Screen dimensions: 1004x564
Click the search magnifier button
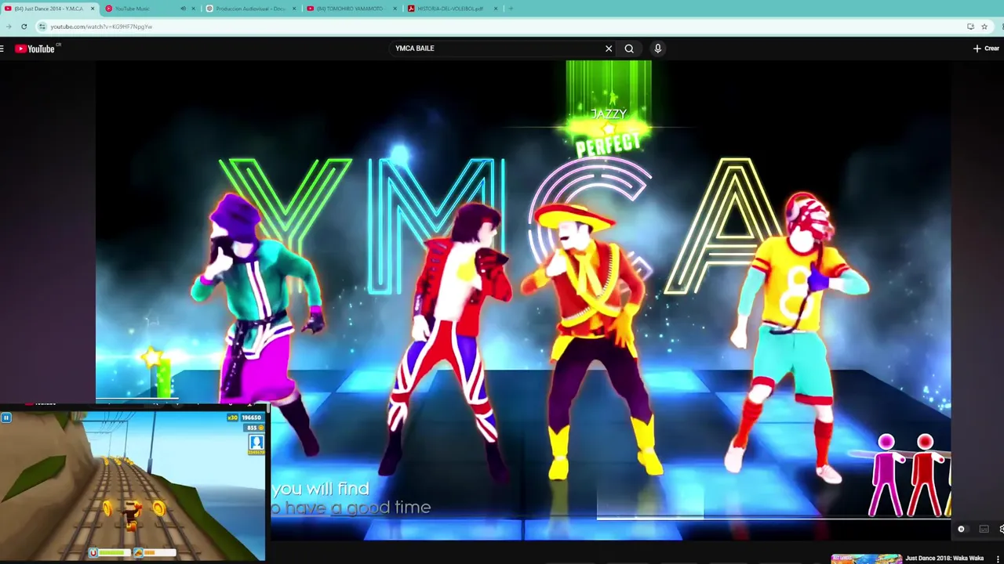pyautogui.click(x=629, y=49)
